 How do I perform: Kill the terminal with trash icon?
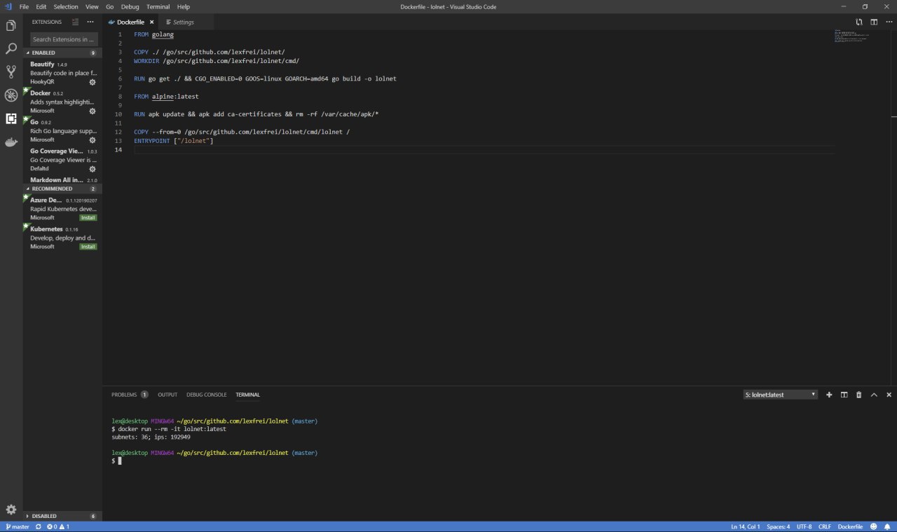click(858, 395)
